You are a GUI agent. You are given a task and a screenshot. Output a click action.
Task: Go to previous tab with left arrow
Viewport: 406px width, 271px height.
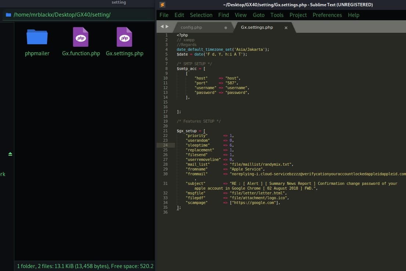162,27
